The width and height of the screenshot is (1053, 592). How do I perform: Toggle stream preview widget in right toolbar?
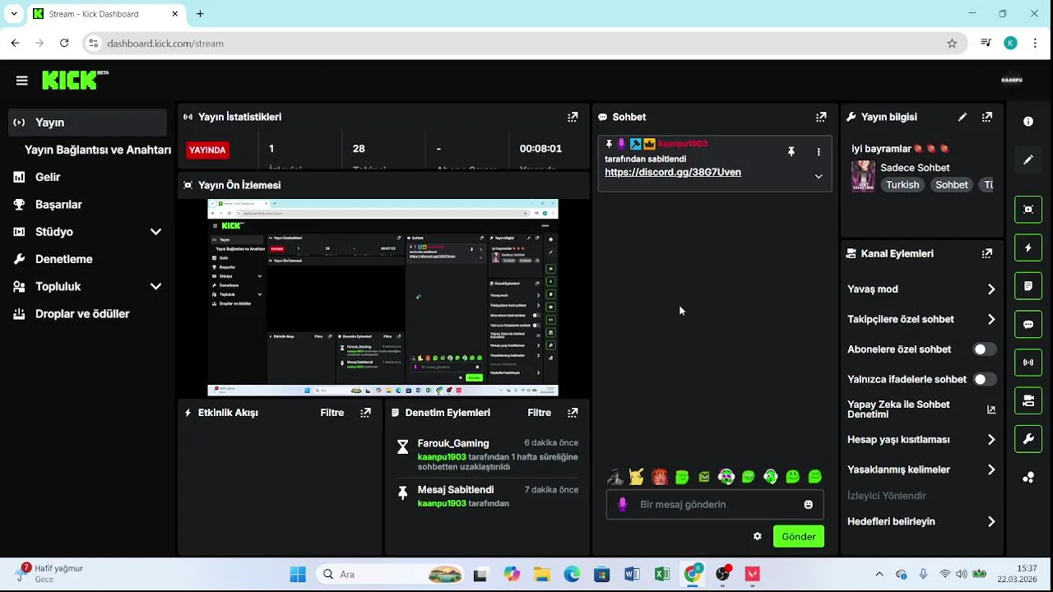1028,210
